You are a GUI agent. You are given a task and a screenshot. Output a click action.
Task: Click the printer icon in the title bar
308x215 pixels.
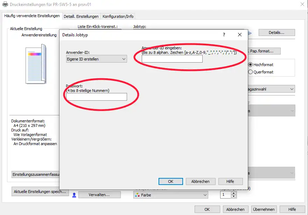(x=5, y=5)
